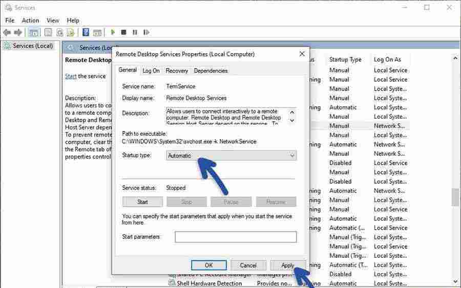Click the gear icon for Shell Hardware Detection
This screenshot has height=288, width=461.
[172, 283]
